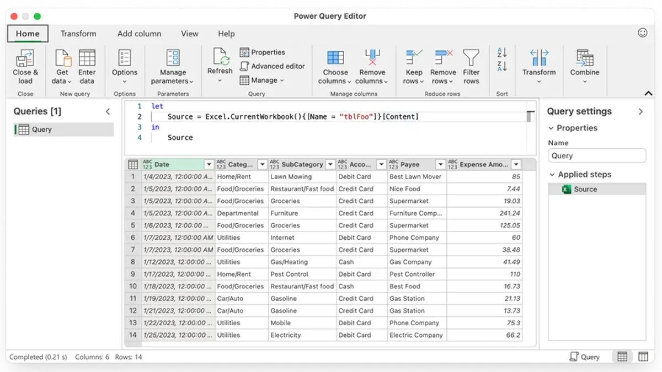Viewport: 662px width, 372px height.
Task: Click the 'Rows: 14' status text
Action: click(x=129, y=357)
